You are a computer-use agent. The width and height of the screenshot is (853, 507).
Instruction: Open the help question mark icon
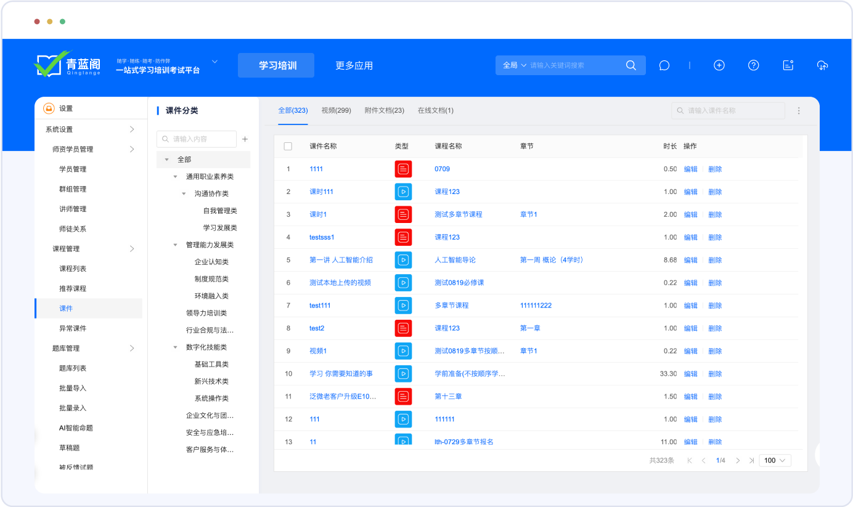coord(753,65)
